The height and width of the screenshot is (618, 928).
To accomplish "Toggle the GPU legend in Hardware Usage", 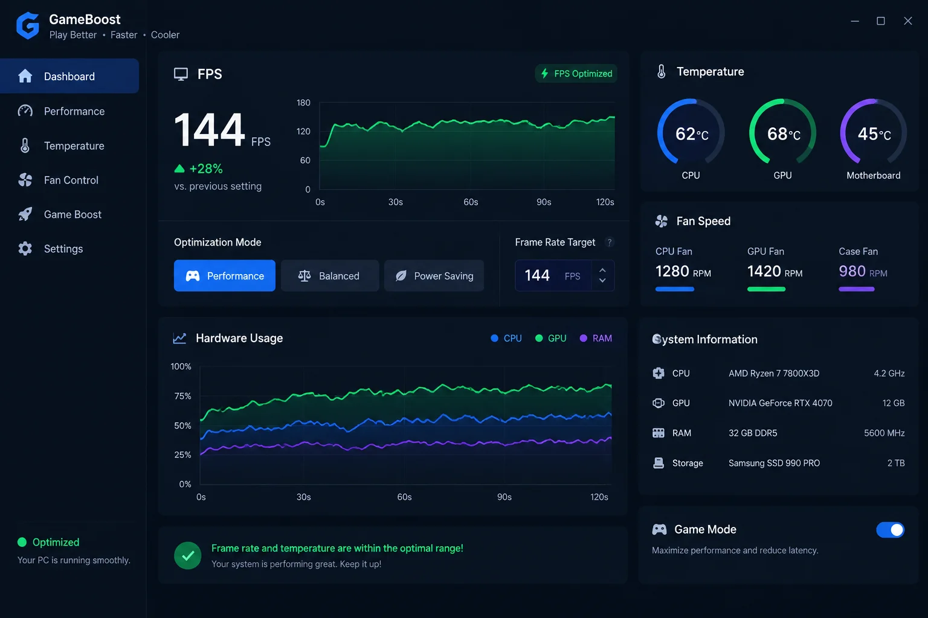I will pyautogui.click(x=551, y=339).
